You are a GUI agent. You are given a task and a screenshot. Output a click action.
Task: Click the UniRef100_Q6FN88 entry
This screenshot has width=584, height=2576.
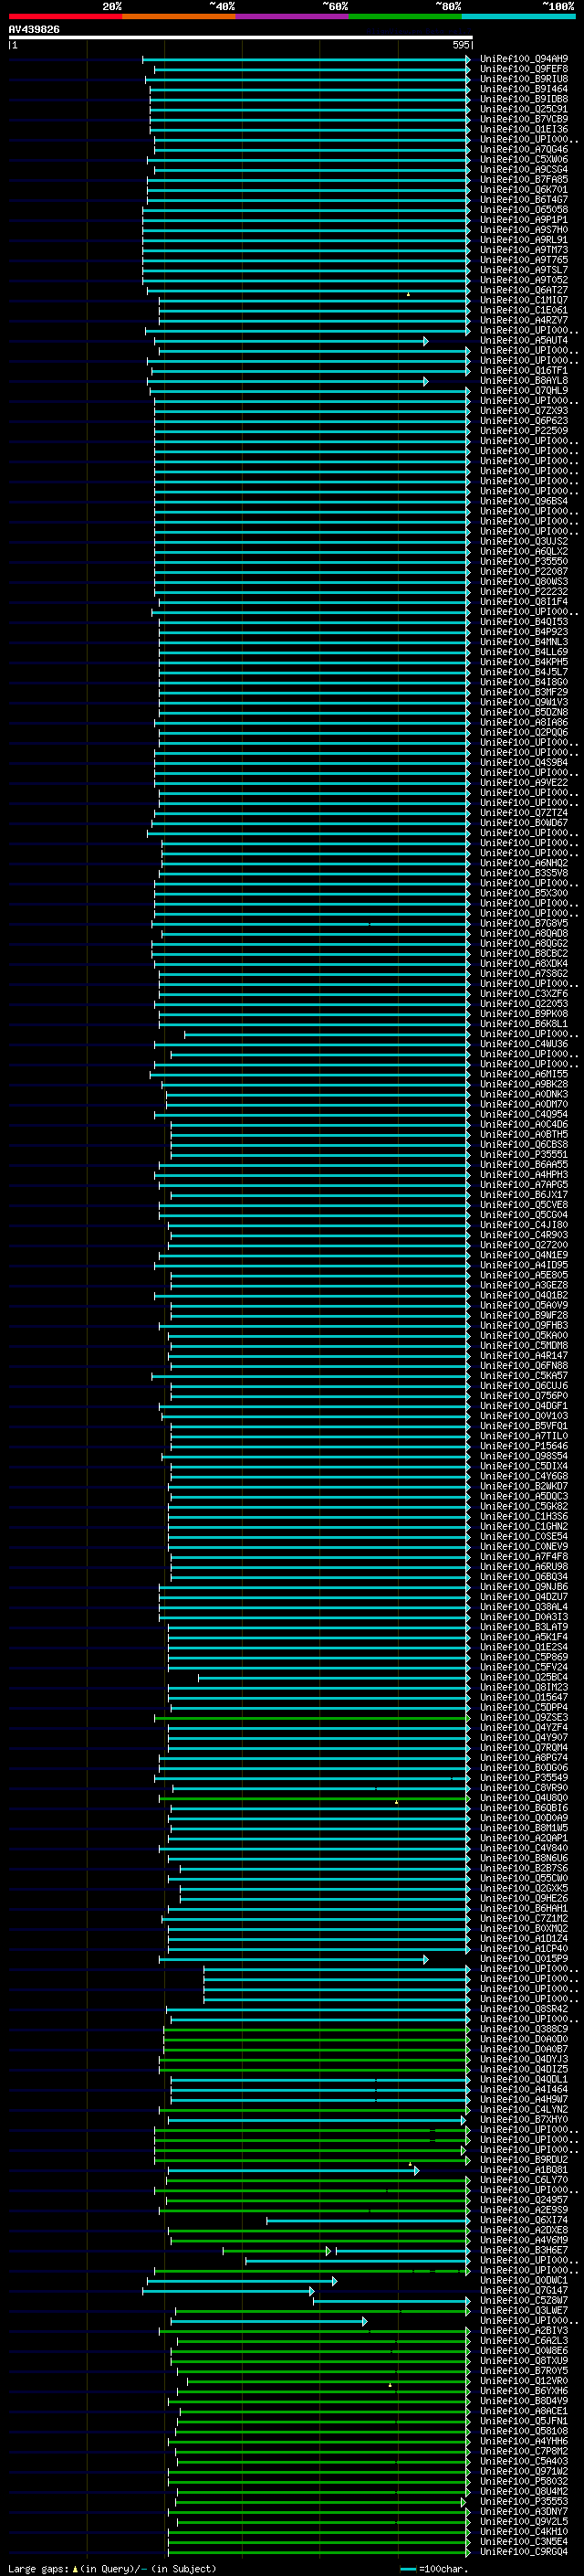(523, 1365)
